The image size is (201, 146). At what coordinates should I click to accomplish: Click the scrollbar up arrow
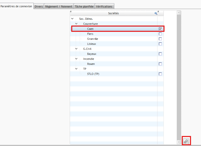(179, 13)
